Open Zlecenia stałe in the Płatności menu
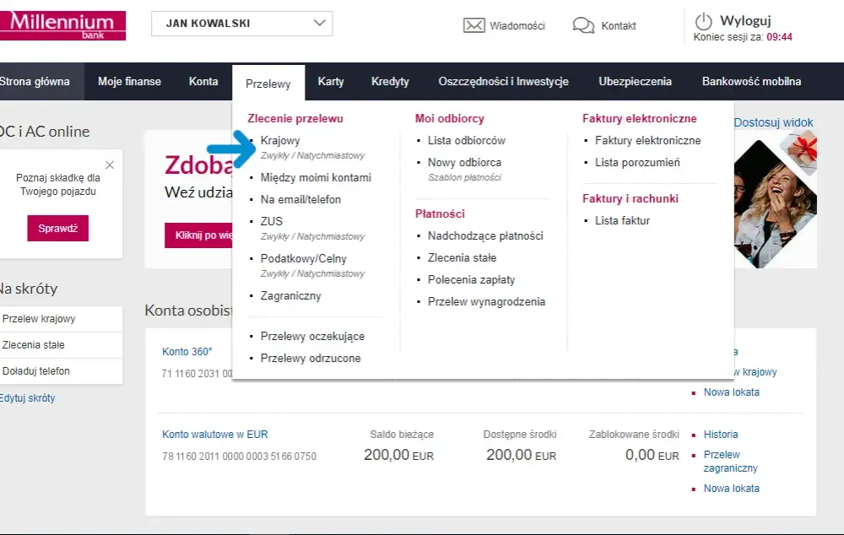The height and width of the screenshot is (535, 844). 462,258
